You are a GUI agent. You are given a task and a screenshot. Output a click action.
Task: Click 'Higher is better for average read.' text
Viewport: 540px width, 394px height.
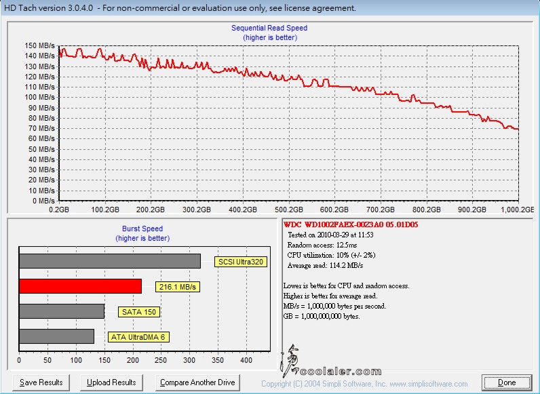(x=330, y=296)
